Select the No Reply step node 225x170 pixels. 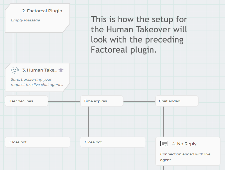click(188, 151)
